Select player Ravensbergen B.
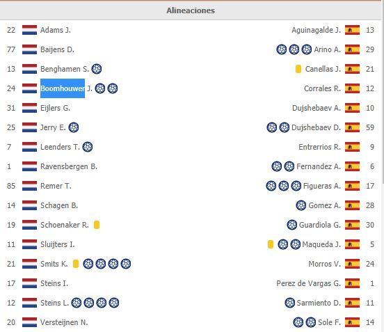Viewport: 384px width, 332px height. tap(69, 166)
